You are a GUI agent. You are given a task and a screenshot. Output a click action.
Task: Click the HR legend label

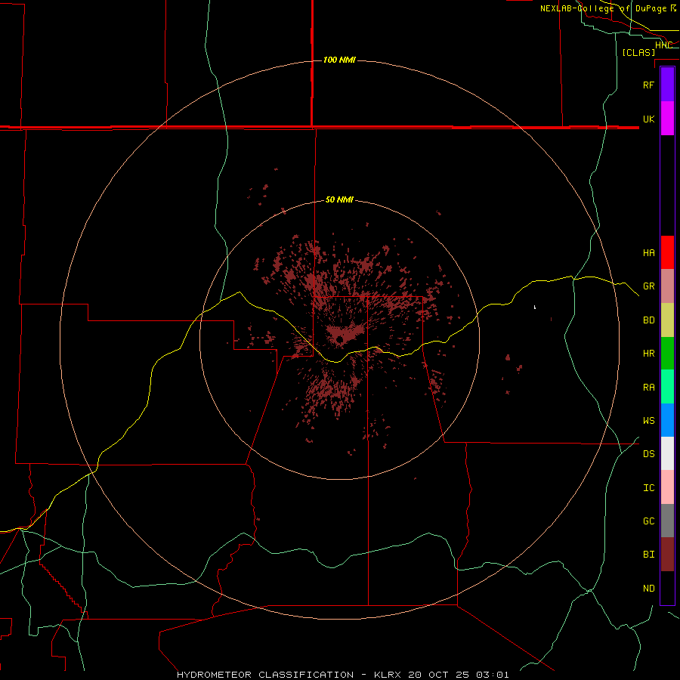[648, 354]
